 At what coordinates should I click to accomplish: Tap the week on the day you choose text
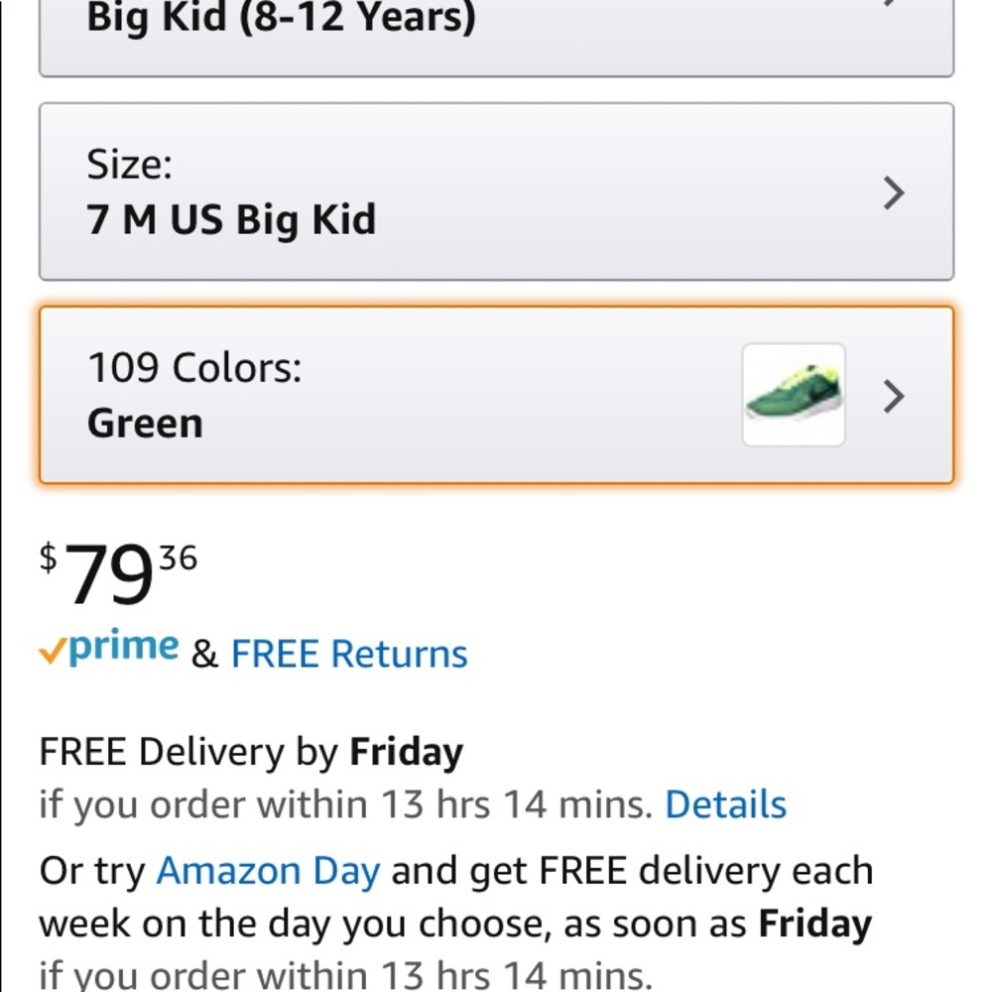pyautogui.click(x=293, y=924)
